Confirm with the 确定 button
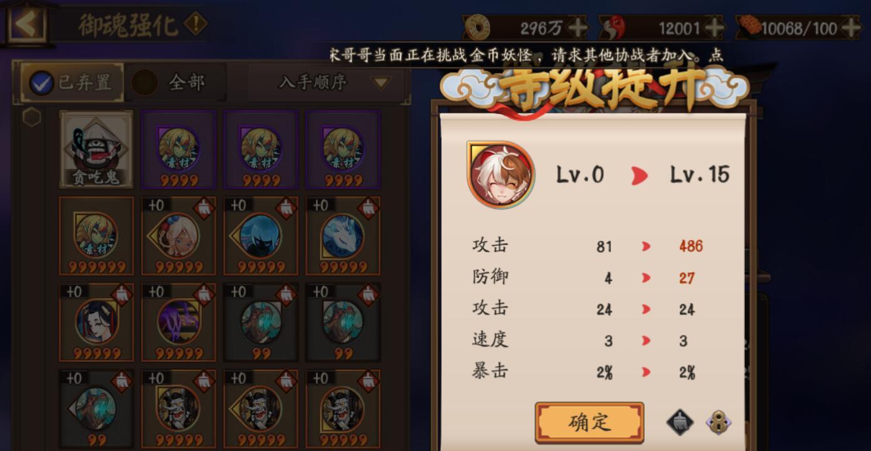Screen dimensions: 871x451 589,422
